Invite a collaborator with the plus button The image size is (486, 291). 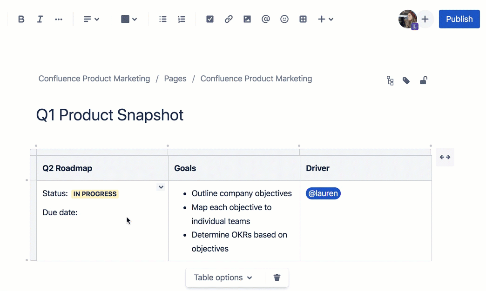[425, 19]
